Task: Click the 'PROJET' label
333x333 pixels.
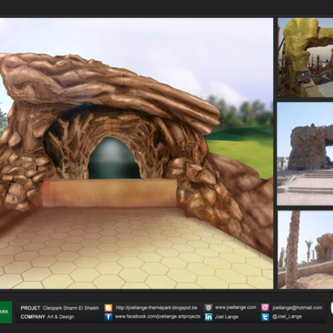Action: point(30,308)
